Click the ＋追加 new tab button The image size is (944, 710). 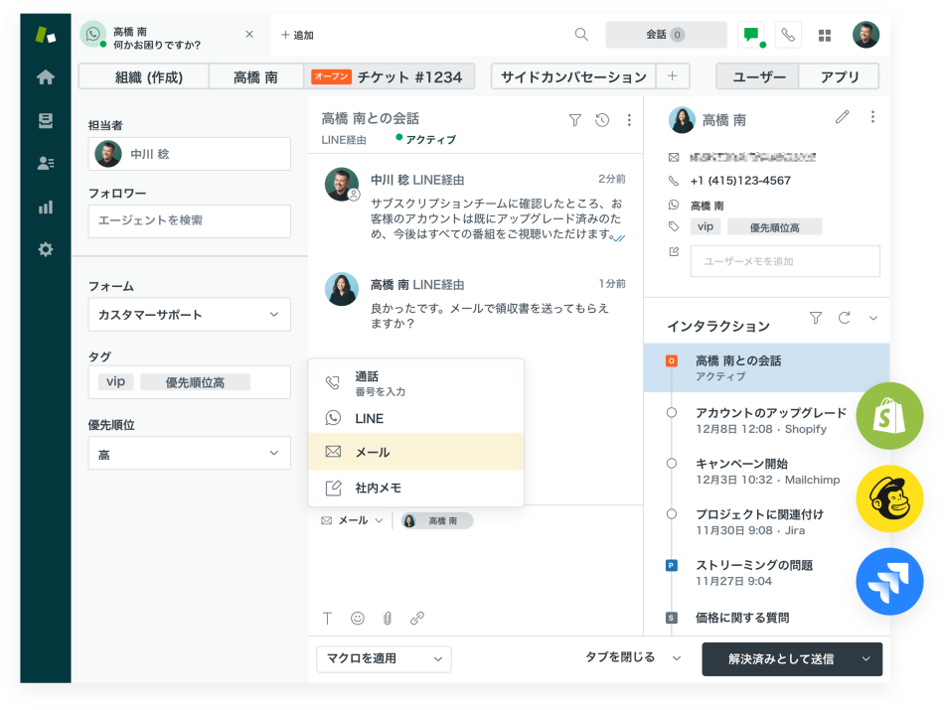tap(297, 35)
